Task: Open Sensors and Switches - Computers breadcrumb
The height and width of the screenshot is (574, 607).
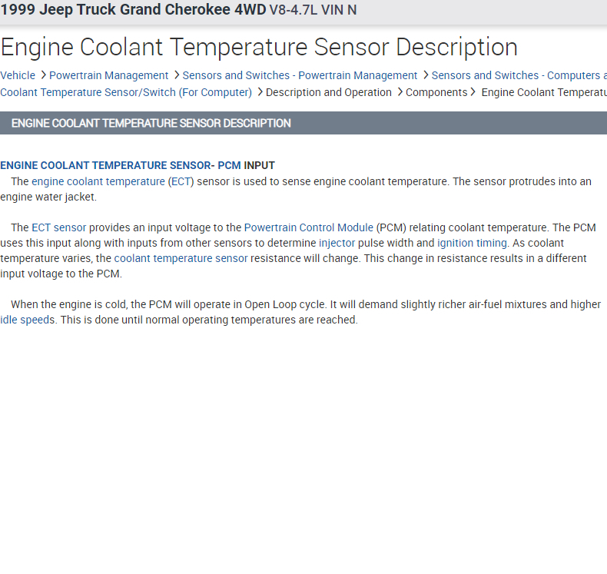Action: tap(518, 75)
